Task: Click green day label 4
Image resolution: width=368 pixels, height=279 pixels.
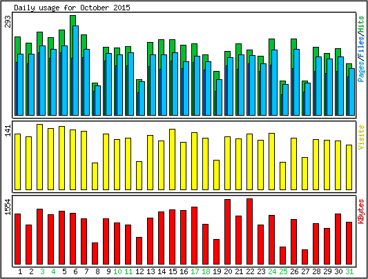Action: tap(53, 271)
